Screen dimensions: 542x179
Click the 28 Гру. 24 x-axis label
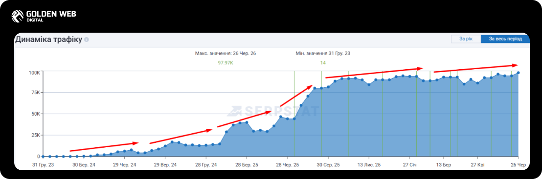click(x=206, y=165)
